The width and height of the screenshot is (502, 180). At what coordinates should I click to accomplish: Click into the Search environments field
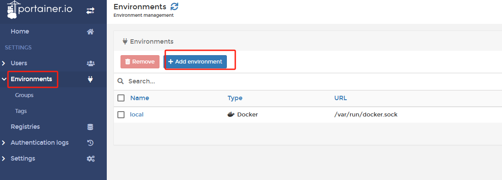click(x=266, y=82)
